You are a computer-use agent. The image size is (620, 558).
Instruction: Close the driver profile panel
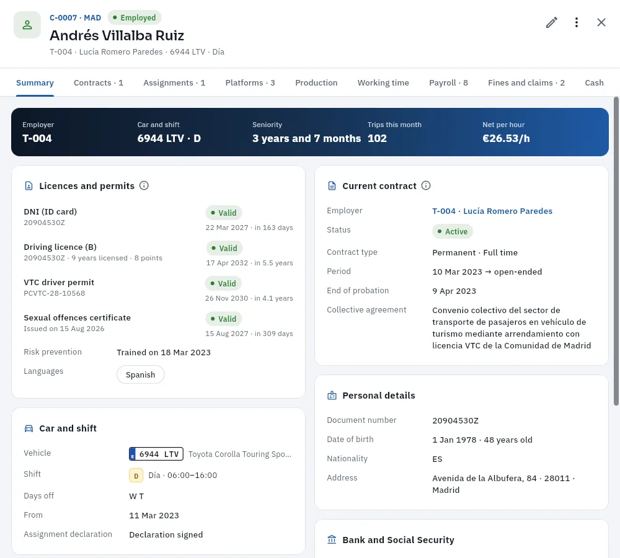click(x=601, y=22)
